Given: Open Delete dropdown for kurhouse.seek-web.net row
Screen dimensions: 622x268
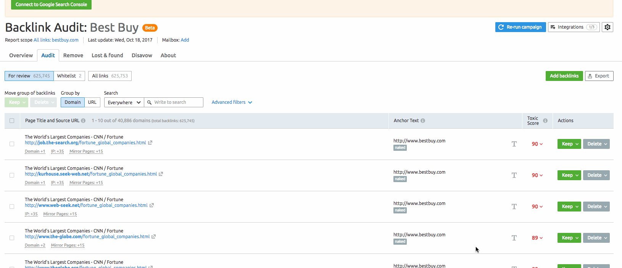Looking at the screenshot, I should coord(596,175).
